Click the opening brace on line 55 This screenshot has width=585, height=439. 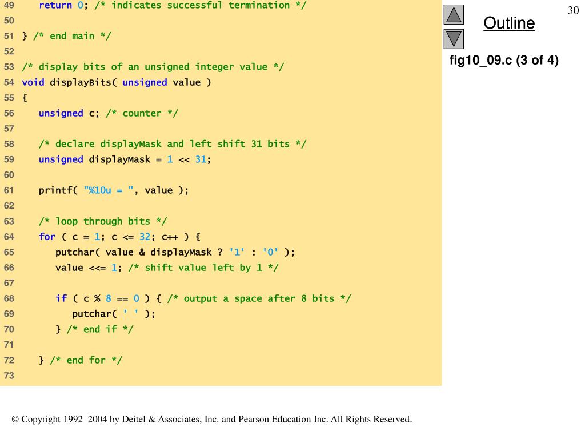click(25, 98)
